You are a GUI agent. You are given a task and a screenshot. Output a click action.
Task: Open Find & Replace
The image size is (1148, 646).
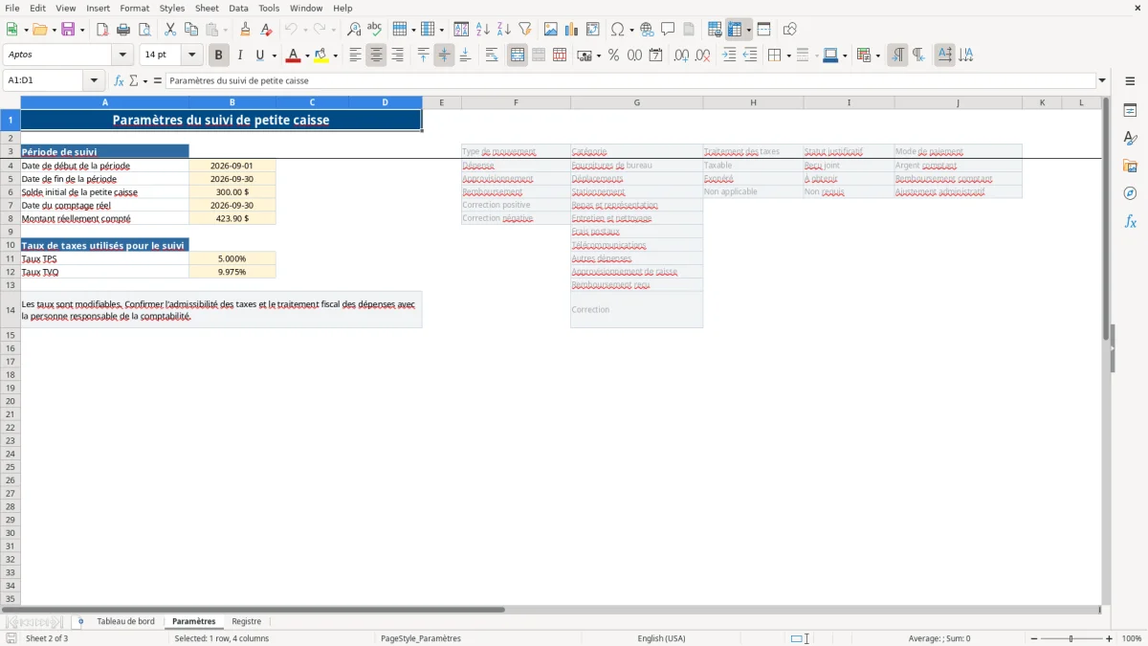(354, 30)
